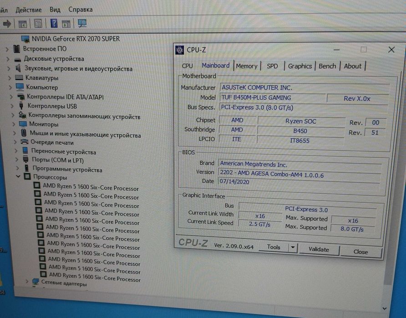Click the show/hide console tree toolbar icon
This screenshot has height=318, width=406.
tap(22, 24)
